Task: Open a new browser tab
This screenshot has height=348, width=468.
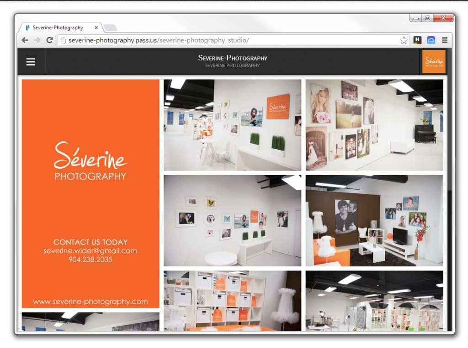Action: pyautogui.click(x=110, y=28)
